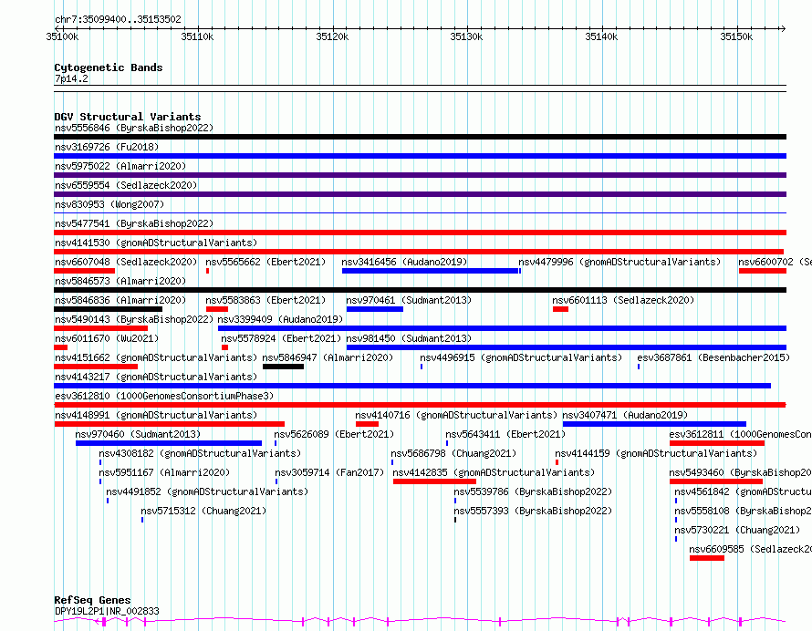Select nsv5715312 (Chuang2021) label
This screenshot has height=631, width=812.
203,511
